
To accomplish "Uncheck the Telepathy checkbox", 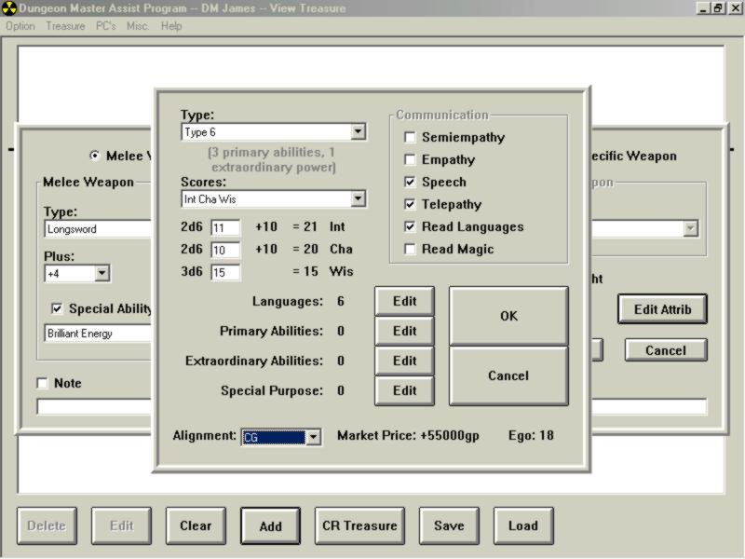I will tap(410, 205).
